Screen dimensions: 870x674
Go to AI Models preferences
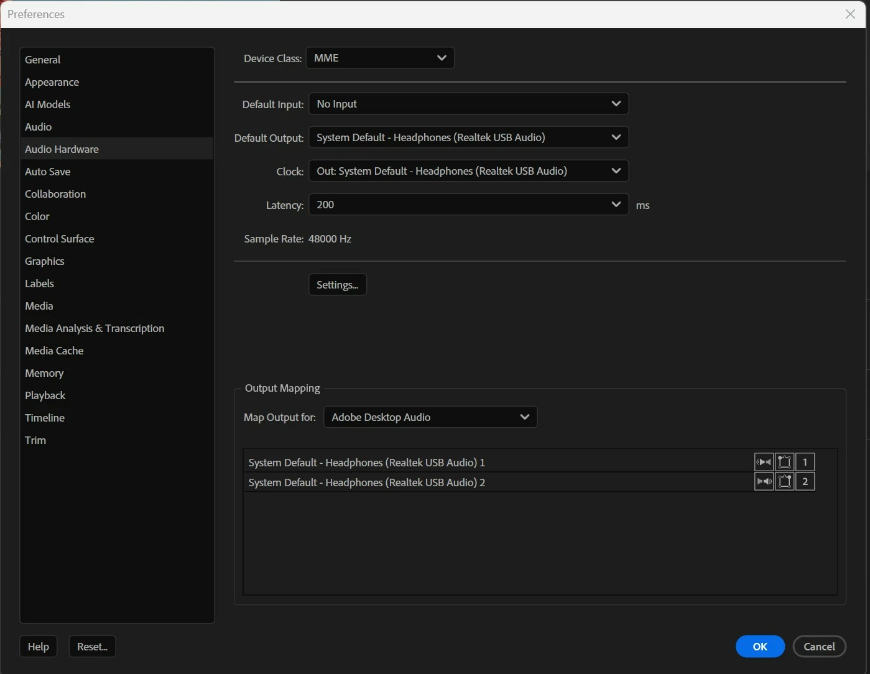click(x=117, y=104)
